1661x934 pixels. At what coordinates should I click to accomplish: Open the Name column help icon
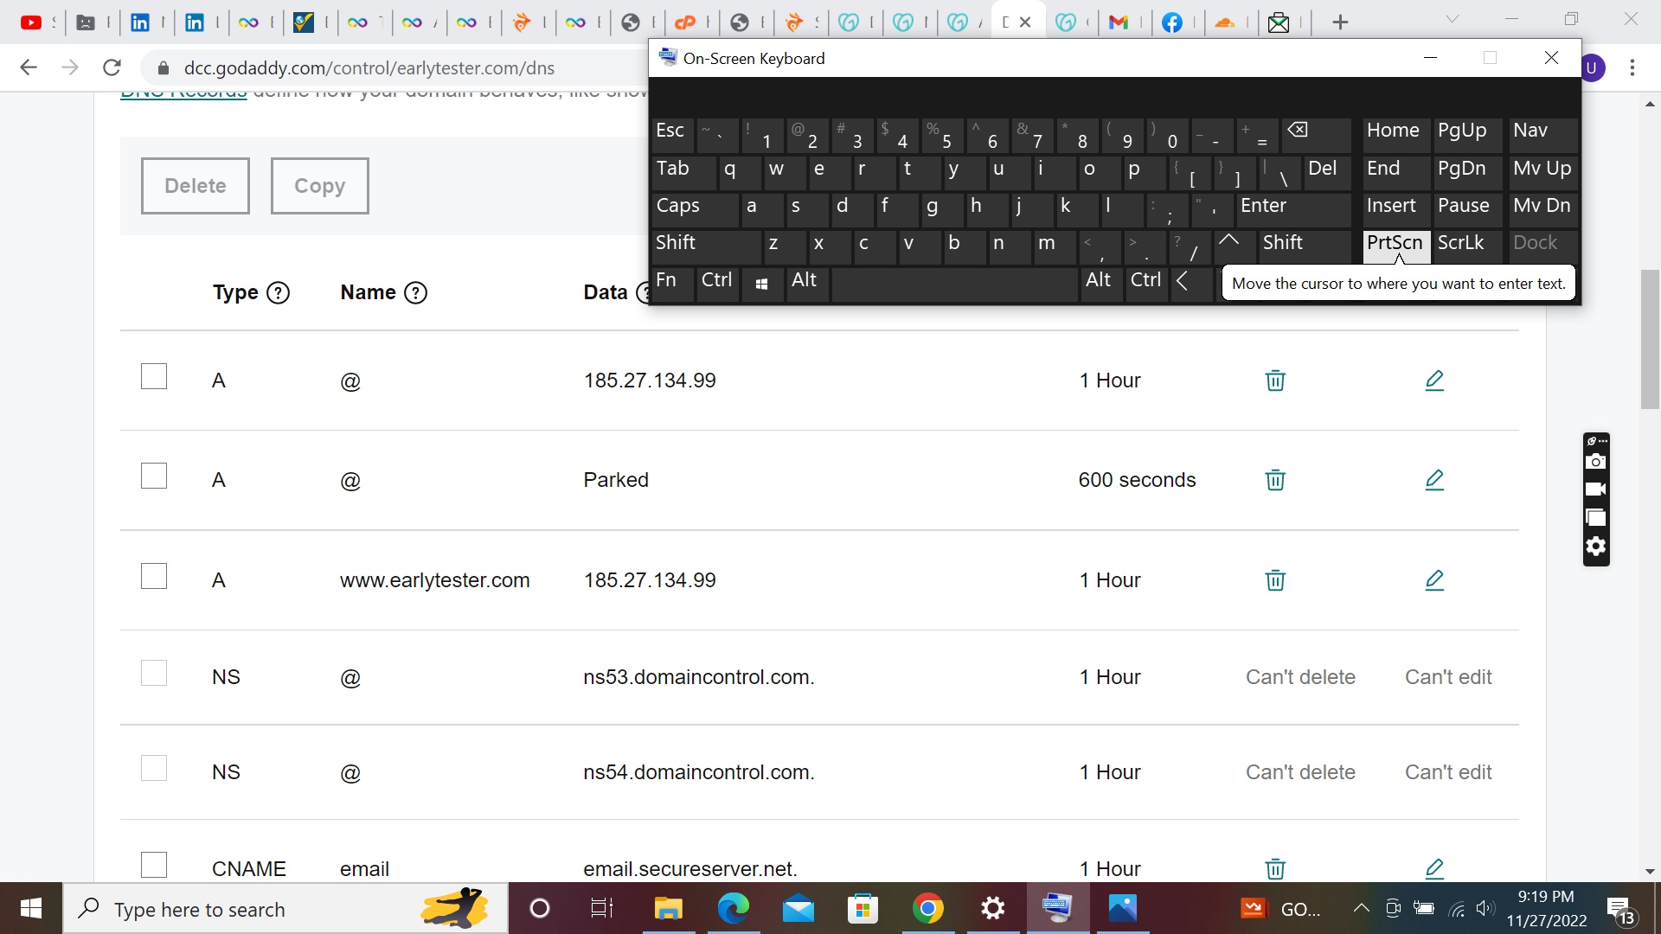point(415,293)
